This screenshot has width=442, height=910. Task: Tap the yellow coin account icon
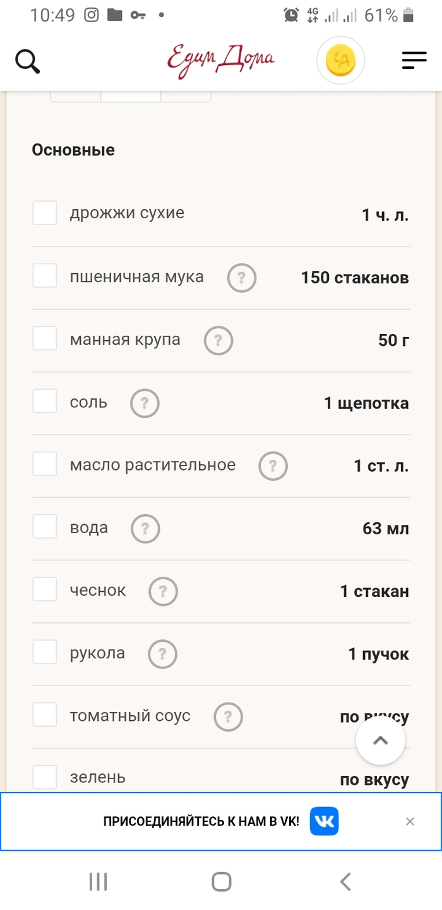click(x=340, y=60)
